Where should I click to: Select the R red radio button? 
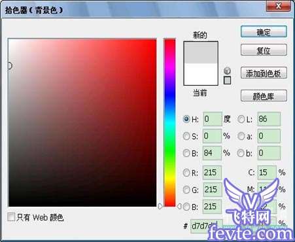tap(186, 173)
